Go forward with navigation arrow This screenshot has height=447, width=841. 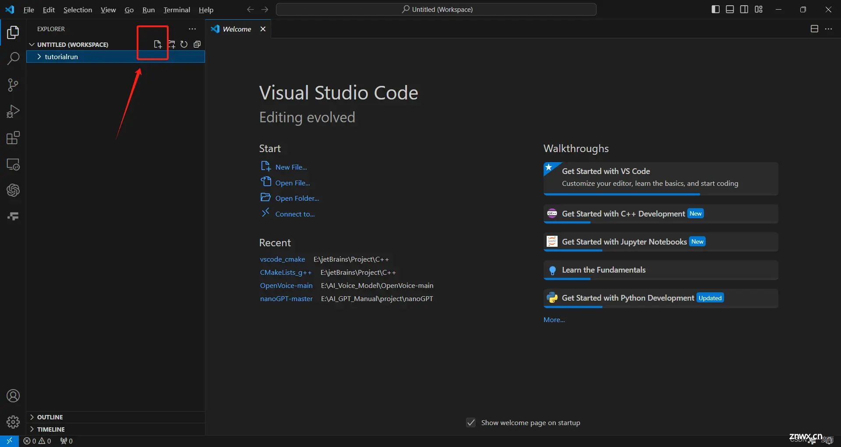tap(265, 10)
